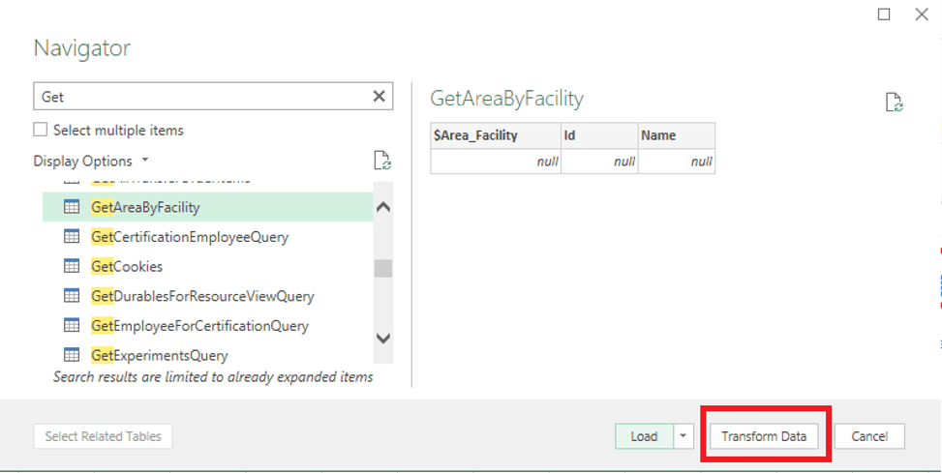Click the GetAreaByFacility table icon

72,207
